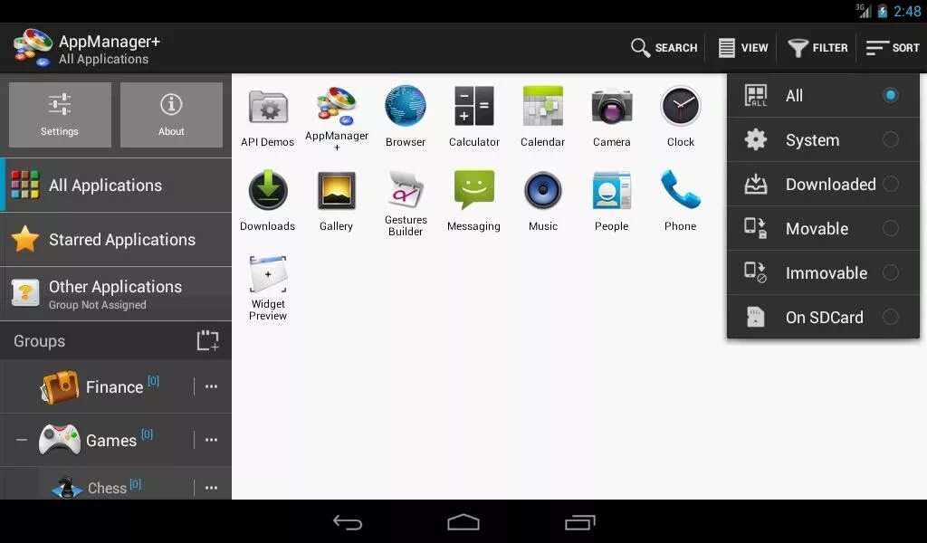927x543 pixels.
Task: Select the On SDCard filter radio button
Action: coord(891,317)
